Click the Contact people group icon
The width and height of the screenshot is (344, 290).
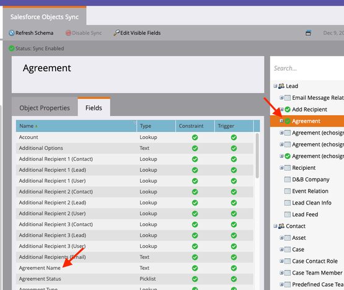(281, 226)
